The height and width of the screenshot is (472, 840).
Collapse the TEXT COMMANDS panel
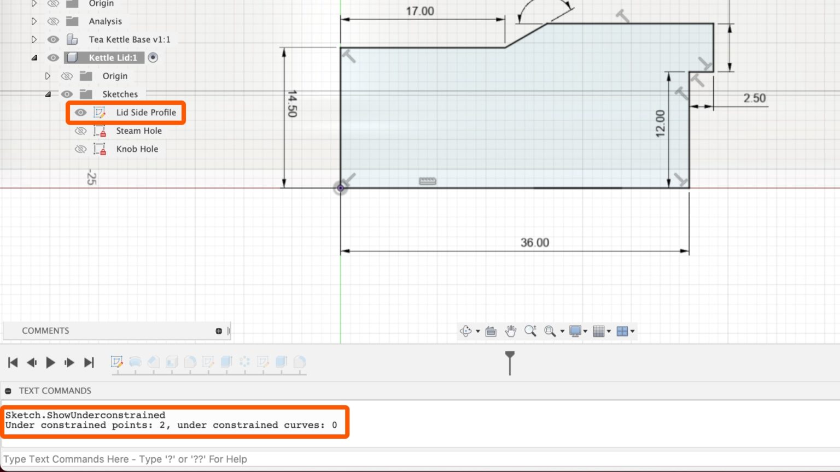coord(8,391)
